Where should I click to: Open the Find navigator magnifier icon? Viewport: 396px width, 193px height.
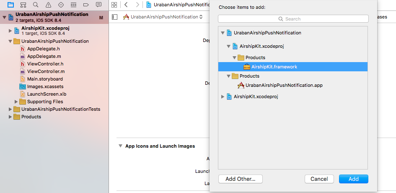36,5
